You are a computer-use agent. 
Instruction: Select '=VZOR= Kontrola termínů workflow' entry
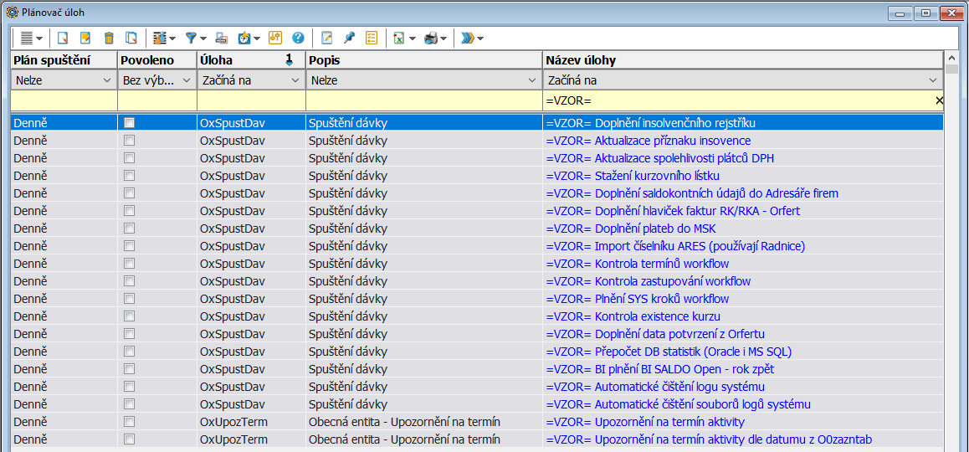[637, 264]
